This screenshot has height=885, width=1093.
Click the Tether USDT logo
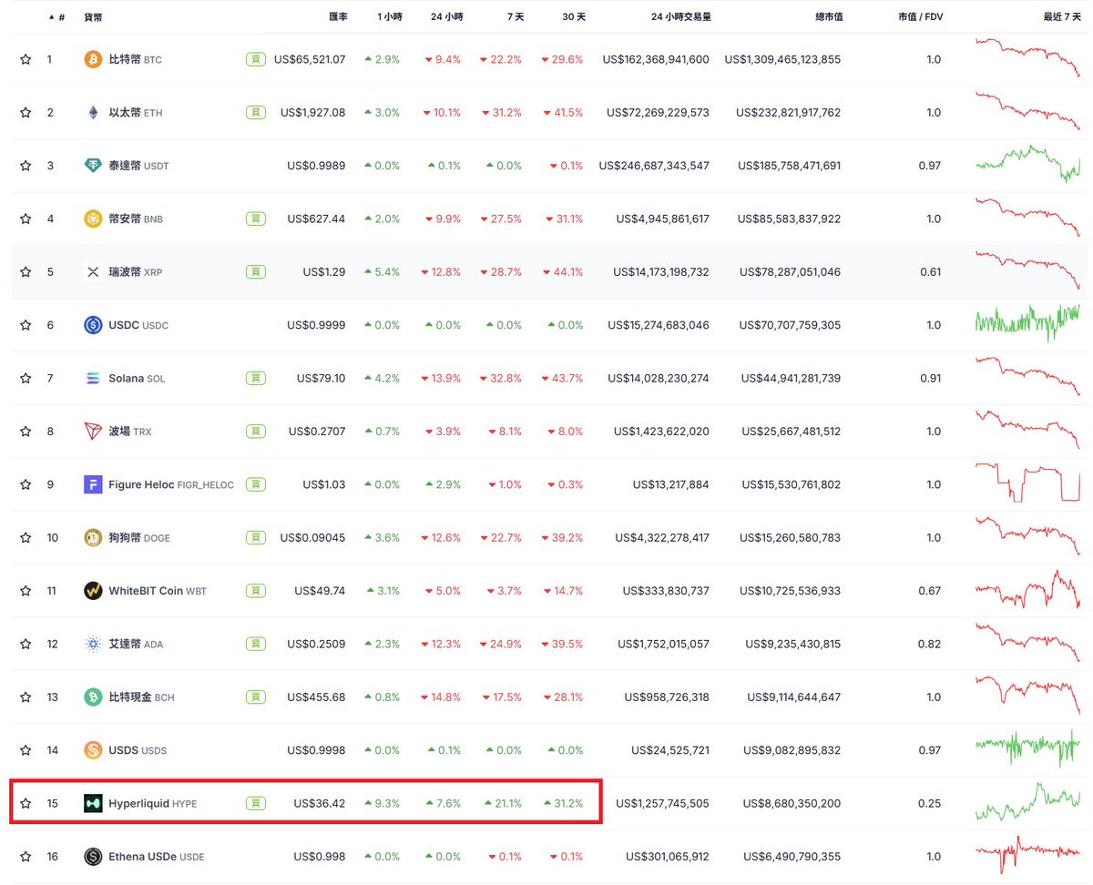click(93, 166)
